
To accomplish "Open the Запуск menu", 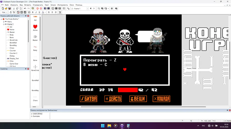I will click(x=53, y=5).
